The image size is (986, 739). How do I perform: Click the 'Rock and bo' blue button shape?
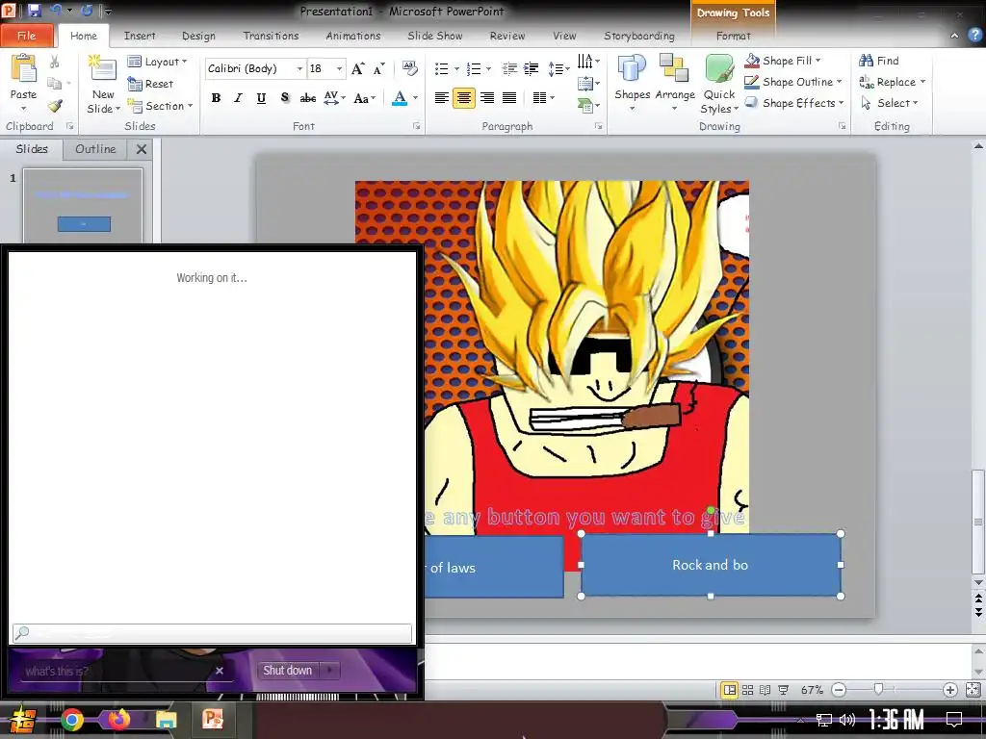coord(711,565)
